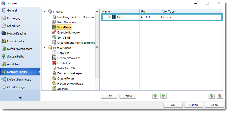Click the Delivery cell in Pause row

pos(170,17)
